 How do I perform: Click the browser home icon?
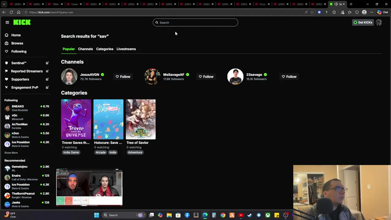[x=19, y=12]
